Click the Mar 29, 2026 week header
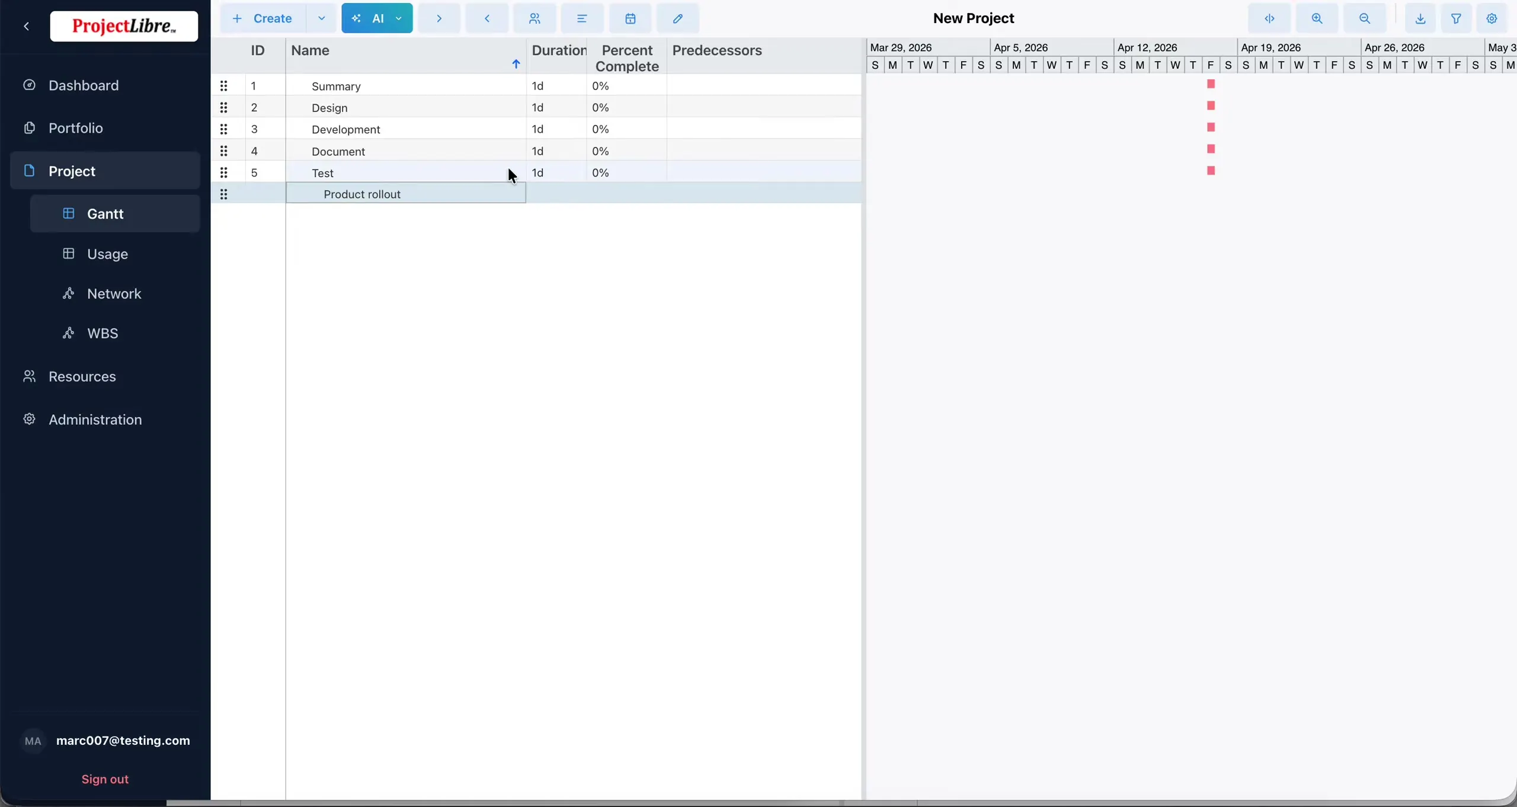 (x=928, y=47)
